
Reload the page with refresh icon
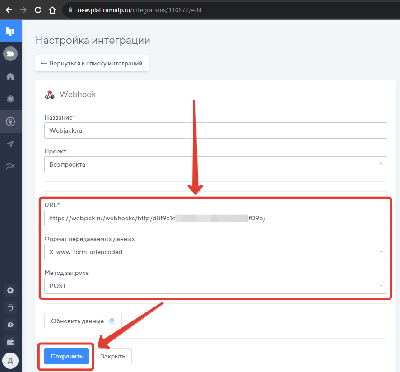[38, 10]
